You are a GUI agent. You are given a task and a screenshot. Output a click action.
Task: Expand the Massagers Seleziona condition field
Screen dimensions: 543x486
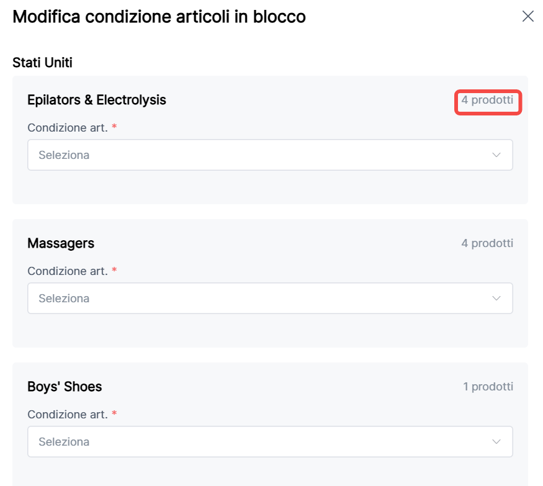[270, 299]
